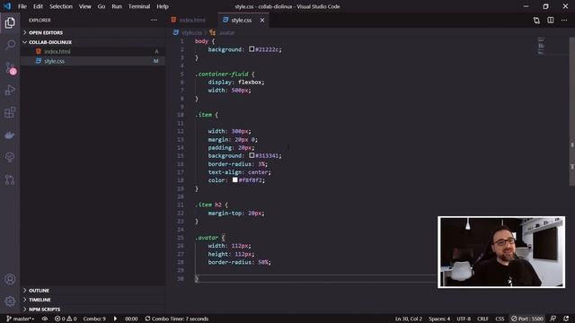Change language mode via CSS item
Screen dimensions: 575x323
[500, 319]
